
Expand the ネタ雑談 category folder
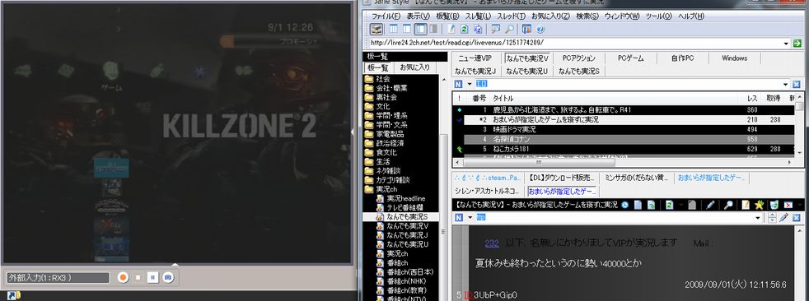click(382, 170)
